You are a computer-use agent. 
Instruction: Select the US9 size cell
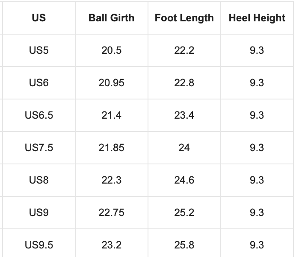[x=39, y=213]
